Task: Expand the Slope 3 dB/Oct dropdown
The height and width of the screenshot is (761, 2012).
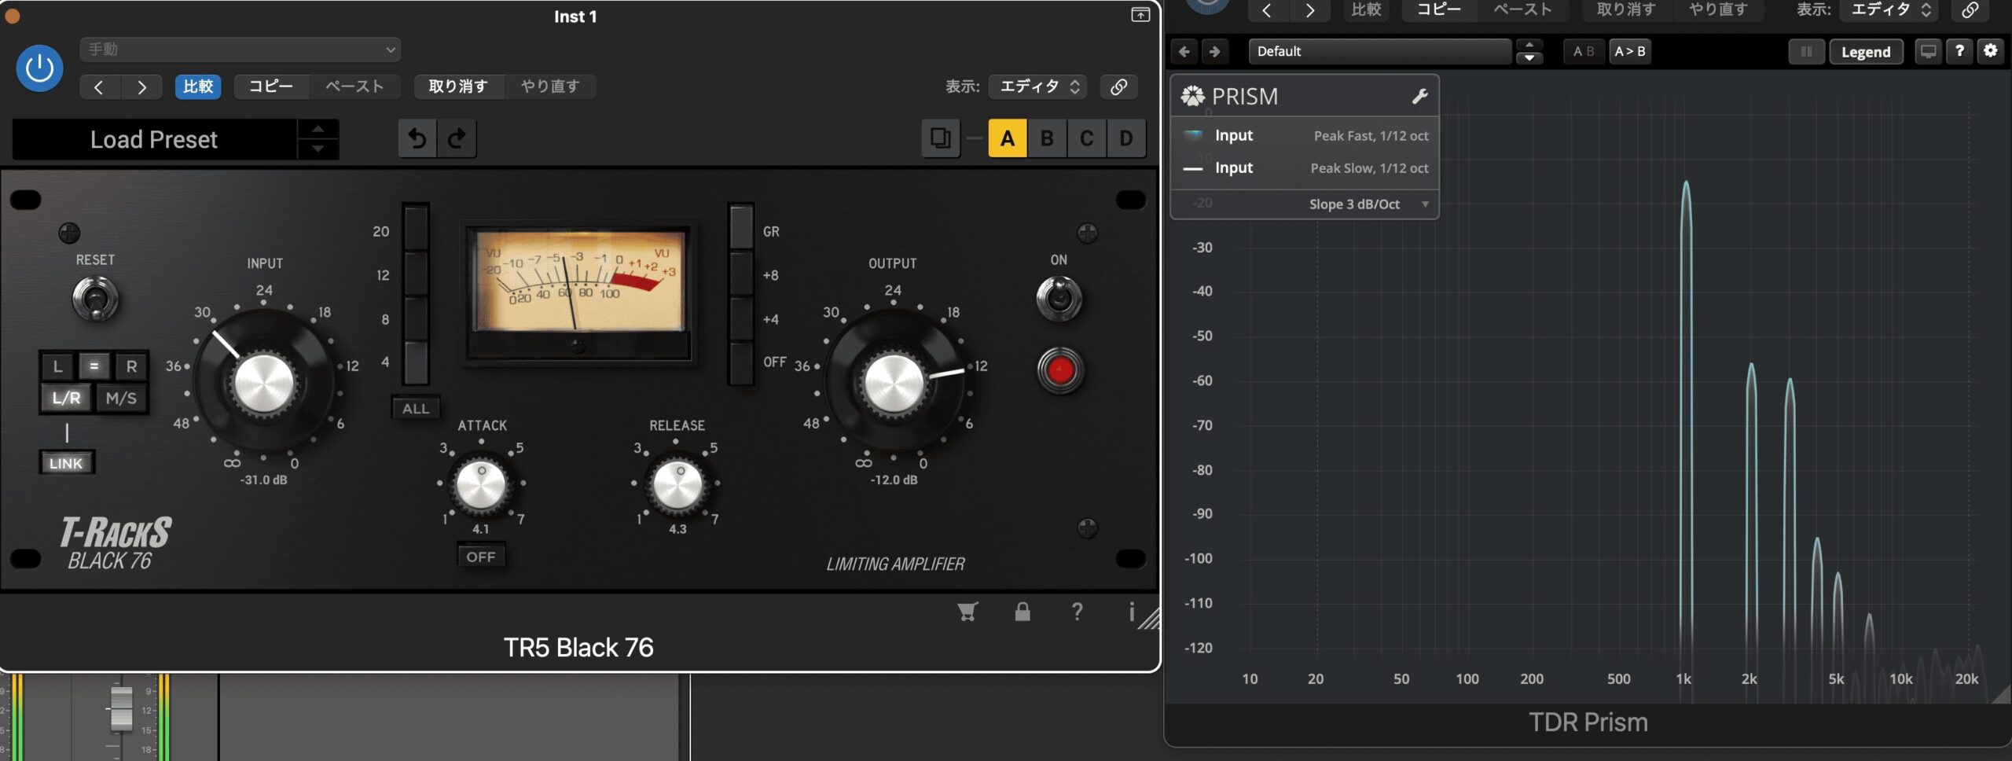Action: [1368, 204]
